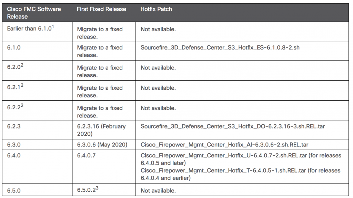Click the Hotfix Patch column header
353x198 pixels.
pos(156,9)
